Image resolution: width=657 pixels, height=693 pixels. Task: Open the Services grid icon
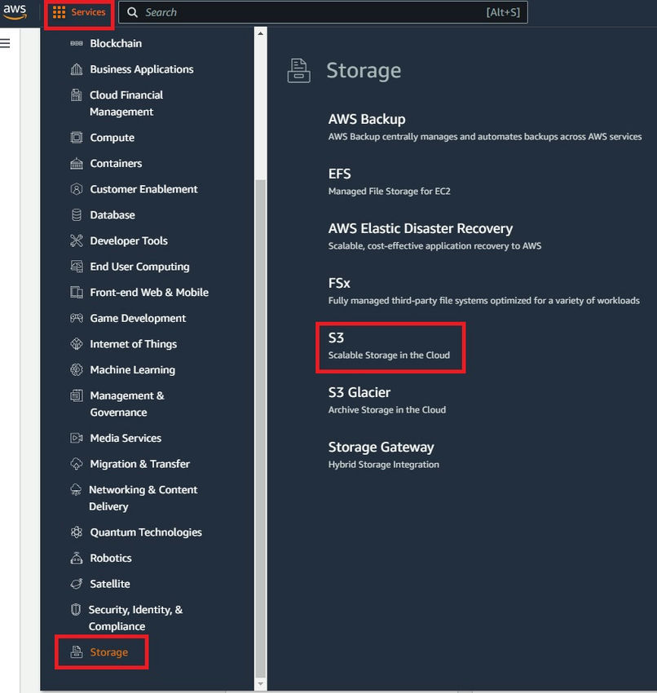coord(59,12)
